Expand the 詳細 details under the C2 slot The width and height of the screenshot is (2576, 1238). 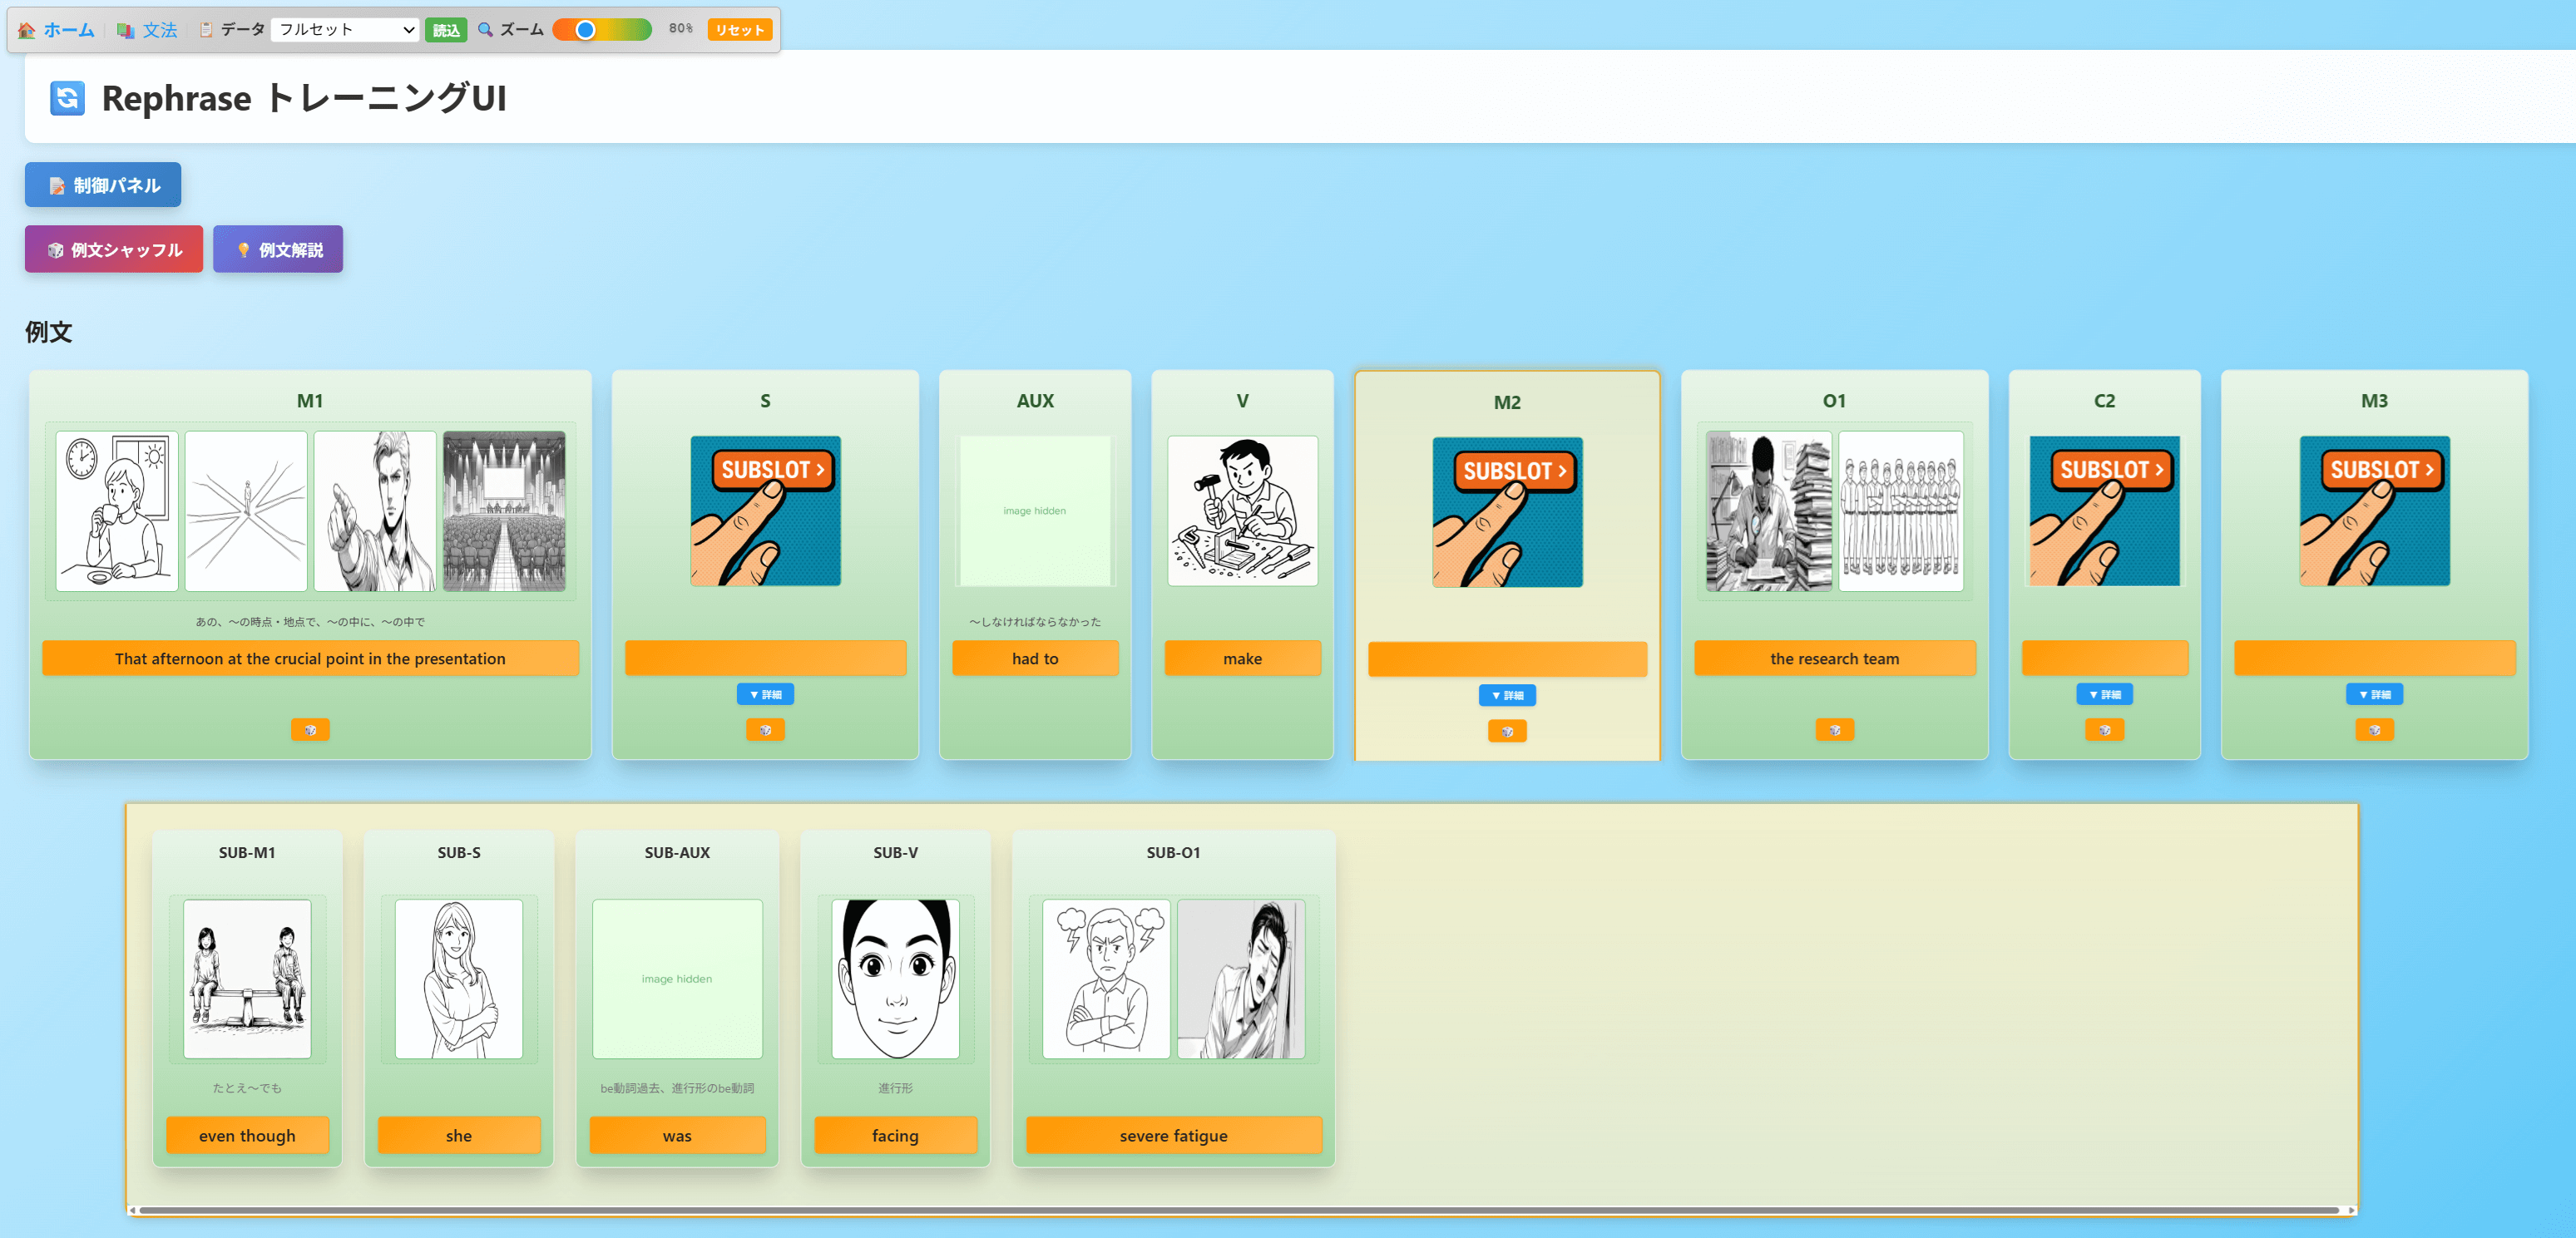click(x=2104, y=694)
